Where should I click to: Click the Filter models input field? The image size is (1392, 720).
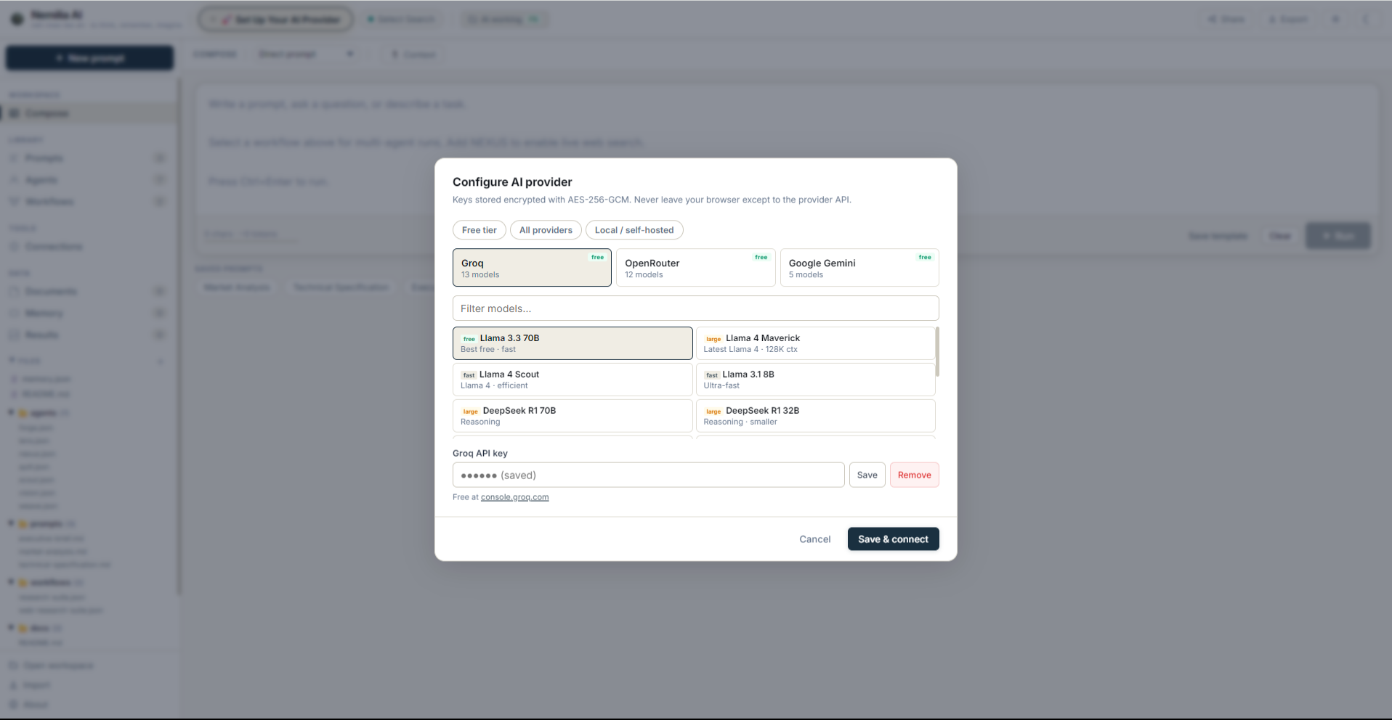pyautogui.click(x=695, y=308)
